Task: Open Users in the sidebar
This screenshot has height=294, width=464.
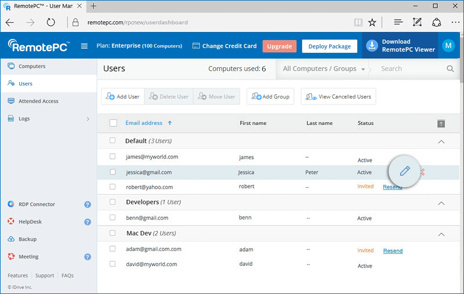Action: point(49,84)
